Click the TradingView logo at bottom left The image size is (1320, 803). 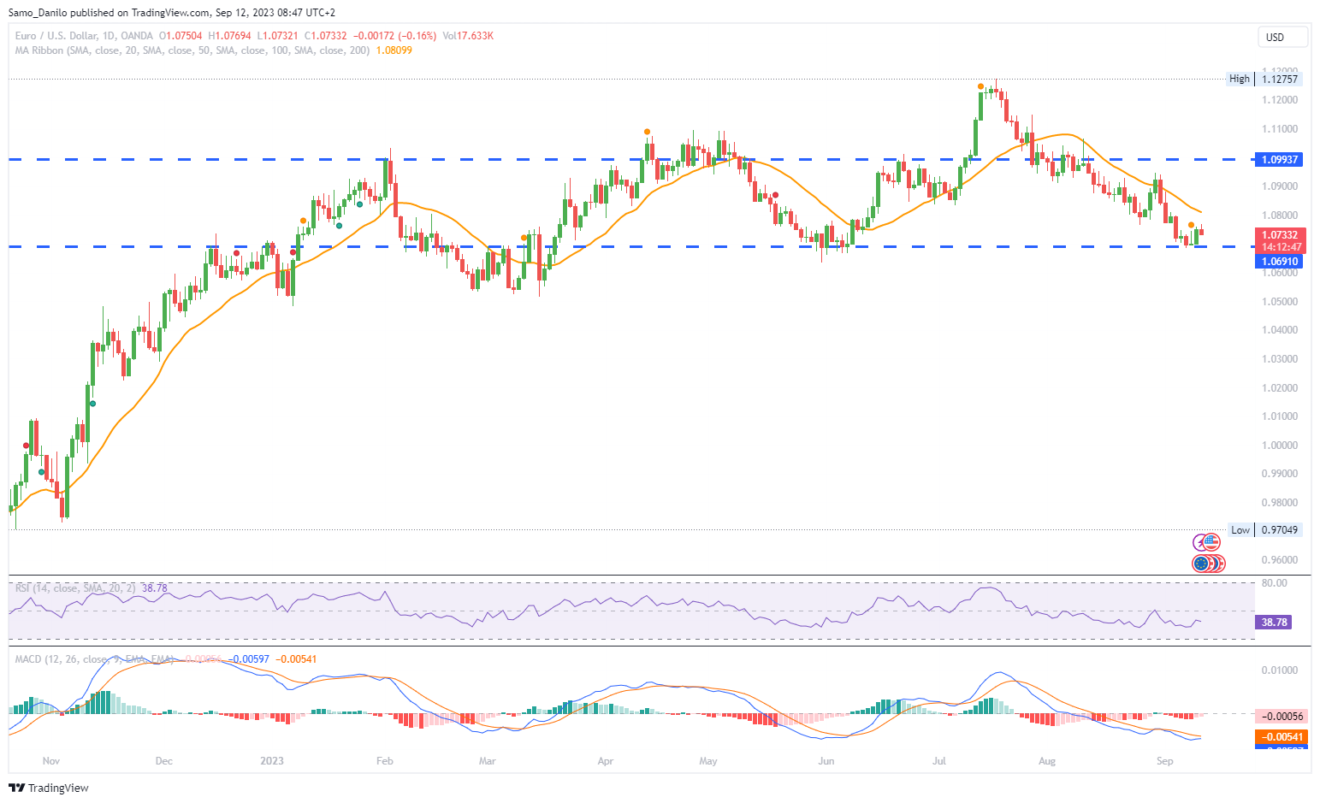coord(50,788)
